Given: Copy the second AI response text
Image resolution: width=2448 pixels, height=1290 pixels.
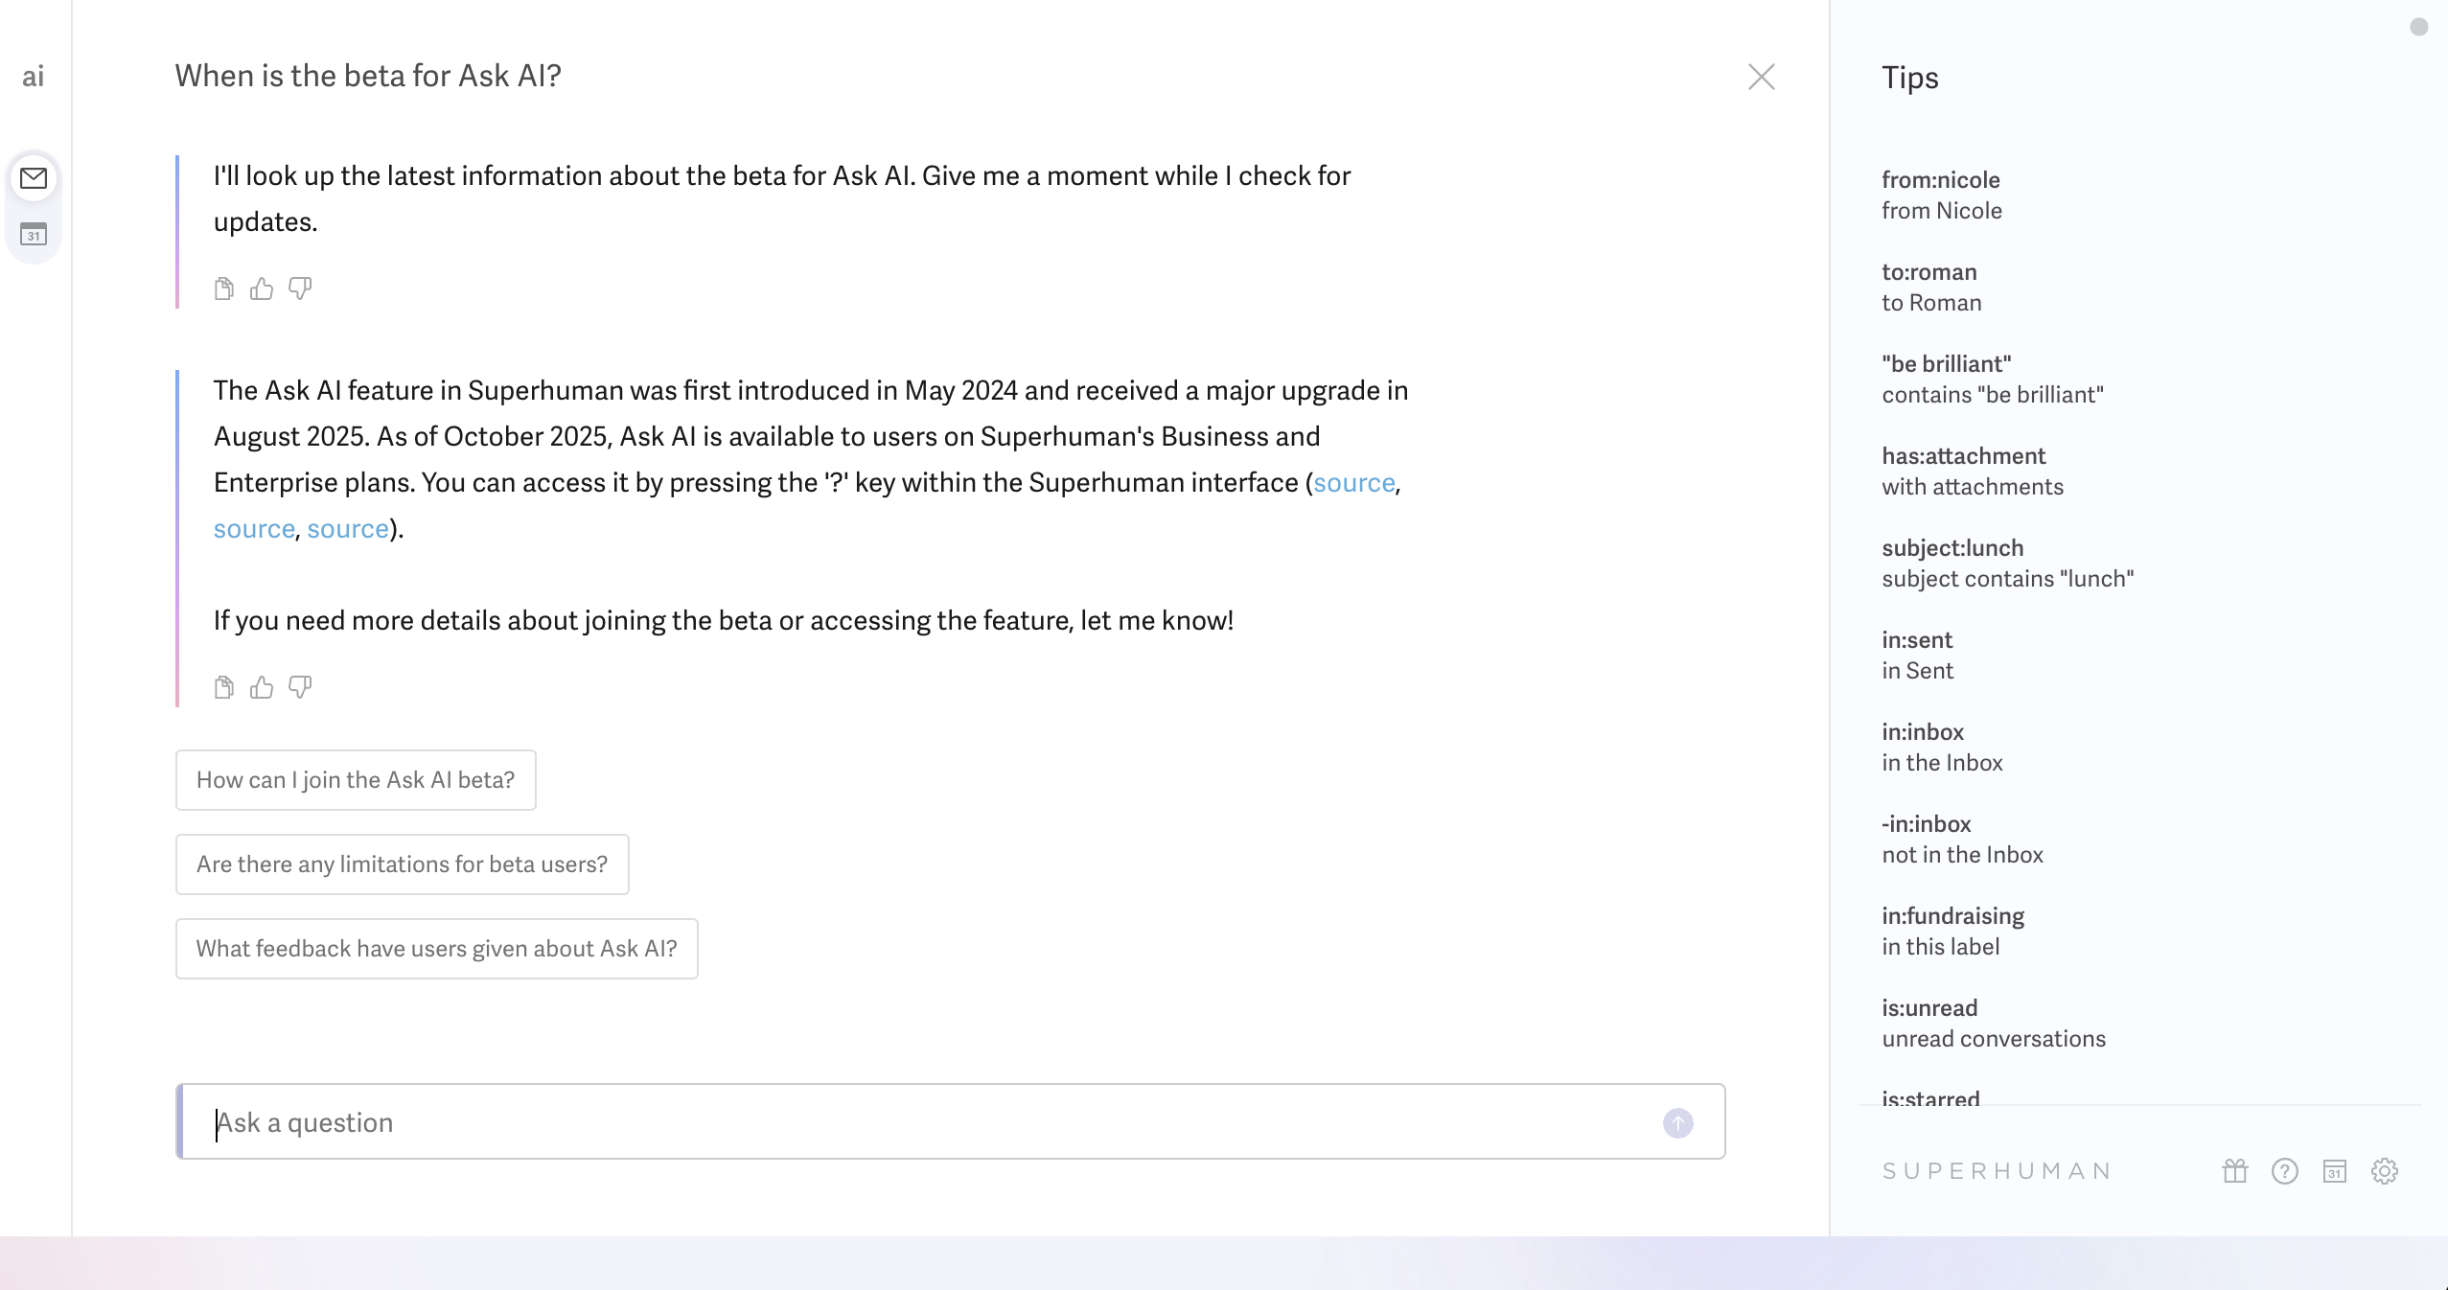Looking at the screenshot, I should point(224,687).
